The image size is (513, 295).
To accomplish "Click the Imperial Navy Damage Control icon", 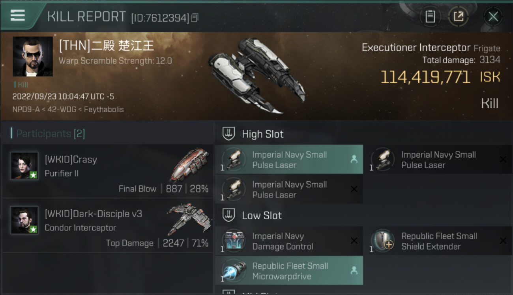I will tap(234, 241).
